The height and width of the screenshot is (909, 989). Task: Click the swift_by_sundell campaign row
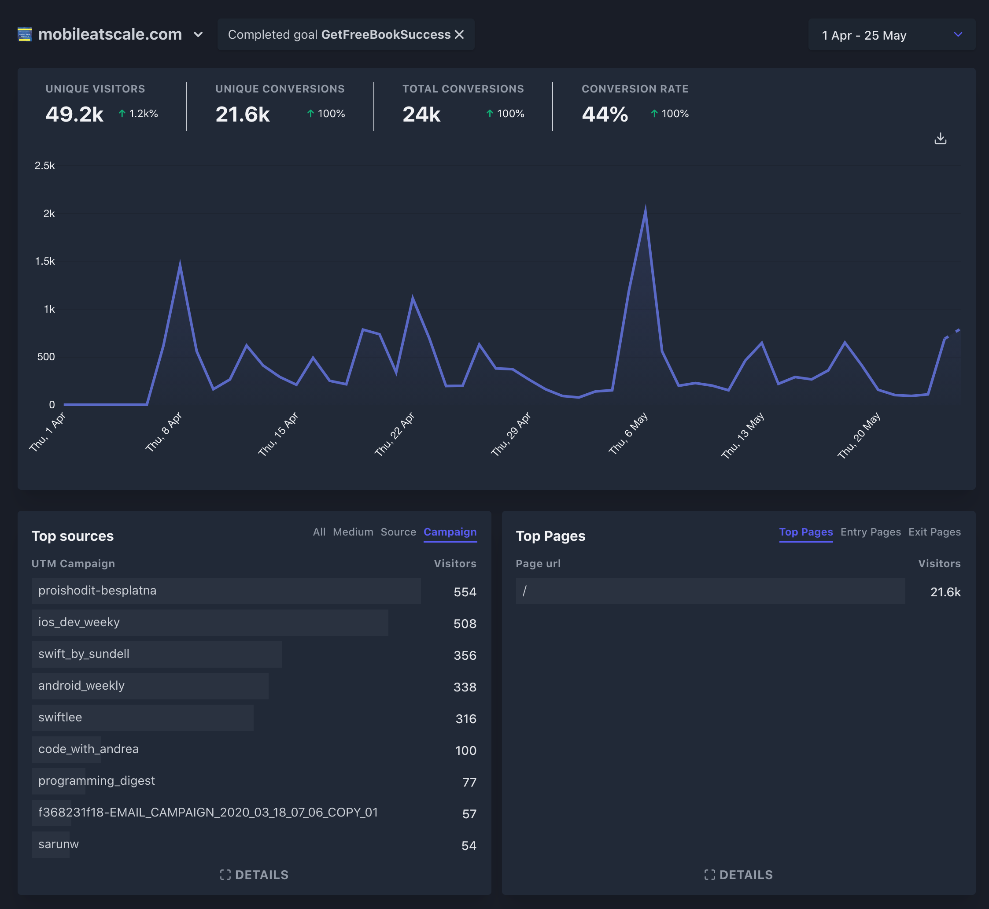click(x=84, y=654)
